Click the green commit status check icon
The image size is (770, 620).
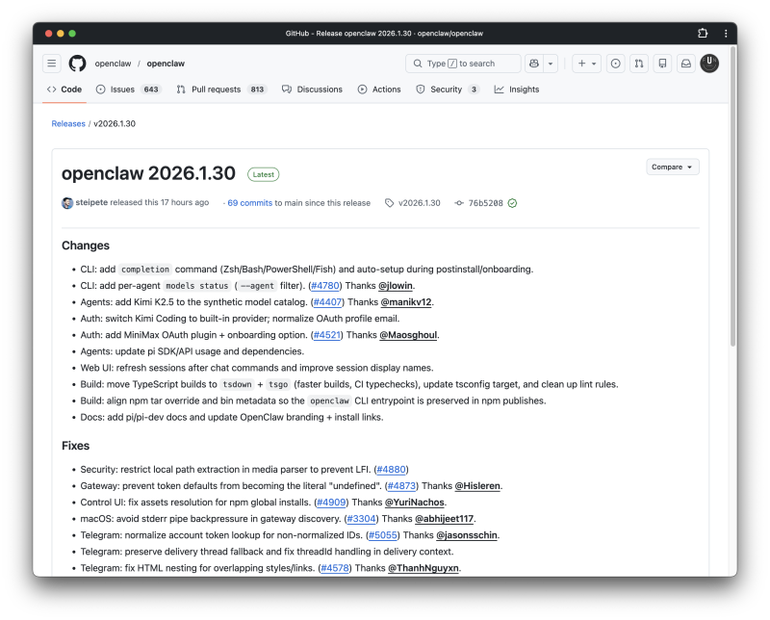[x=512, y=203]
